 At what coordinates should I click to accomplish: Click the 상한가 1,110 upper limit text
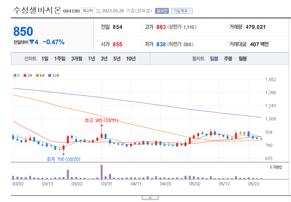(182, 27)
